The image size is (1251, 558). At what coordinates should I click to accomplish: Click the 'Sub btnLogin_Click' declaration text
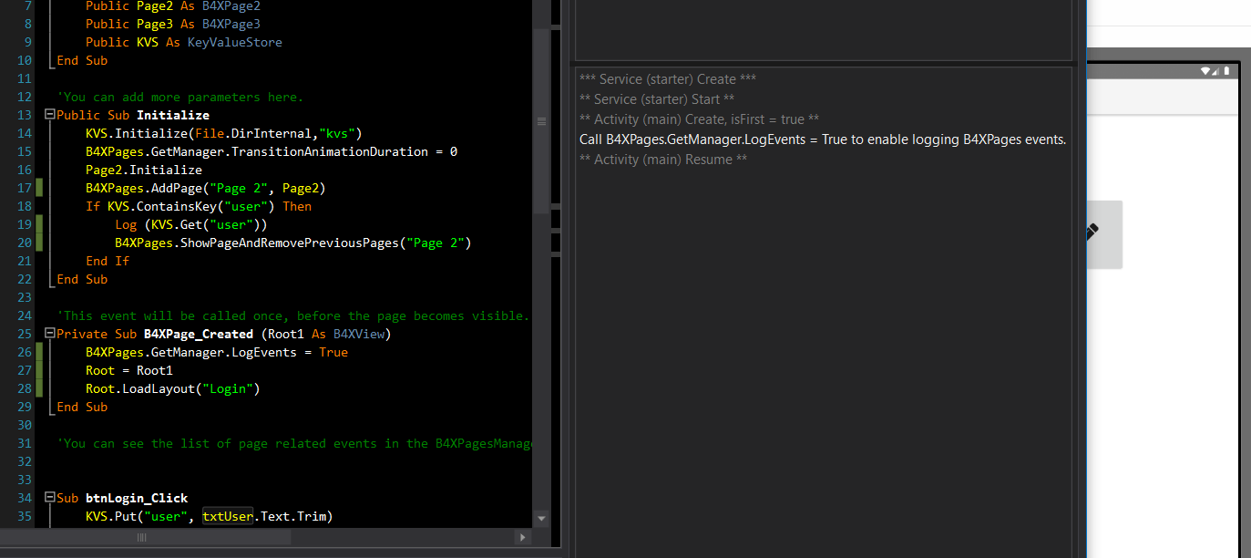pos(122,498)
